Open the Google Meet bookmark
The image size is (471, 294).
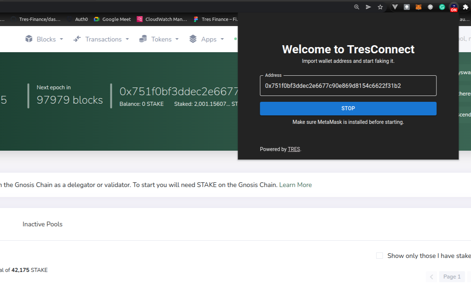coord(112,19)
